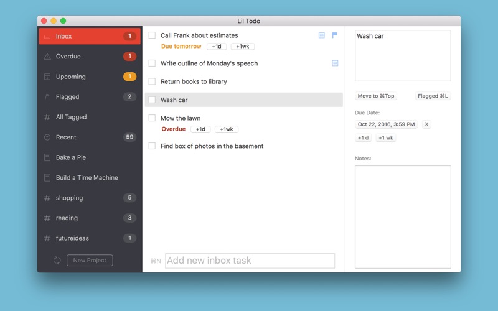Open the note icon on Call Frank task
The width and height of the screenshot is (498, 311).
click(x=322, y=35)
